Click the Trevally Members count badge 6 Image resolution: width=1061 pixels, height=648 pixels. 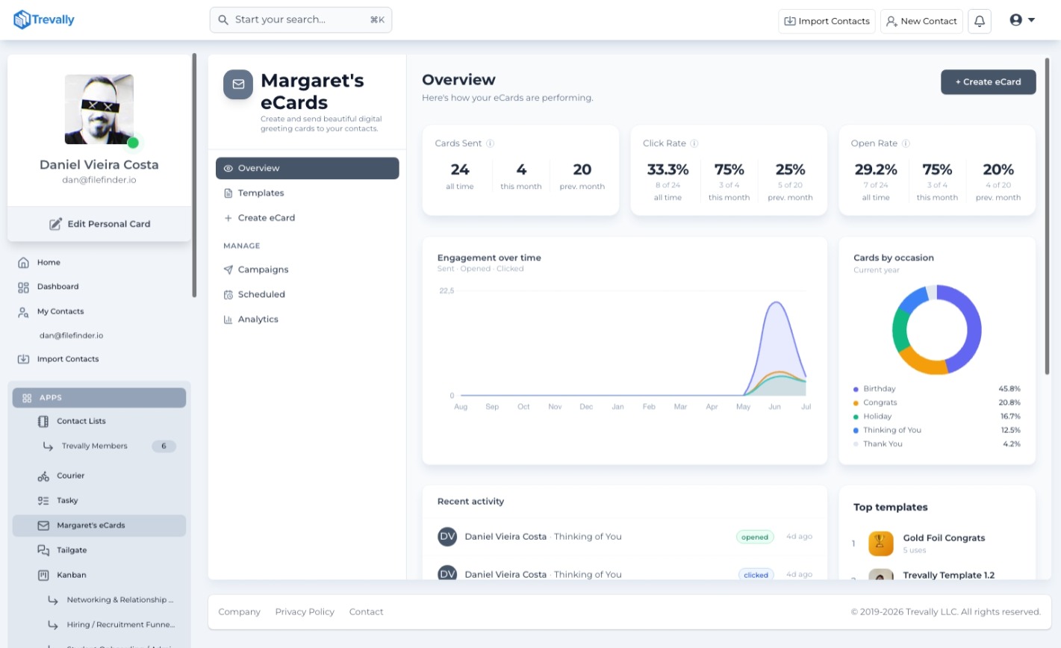pyautogui.click(x=164, y=446)
